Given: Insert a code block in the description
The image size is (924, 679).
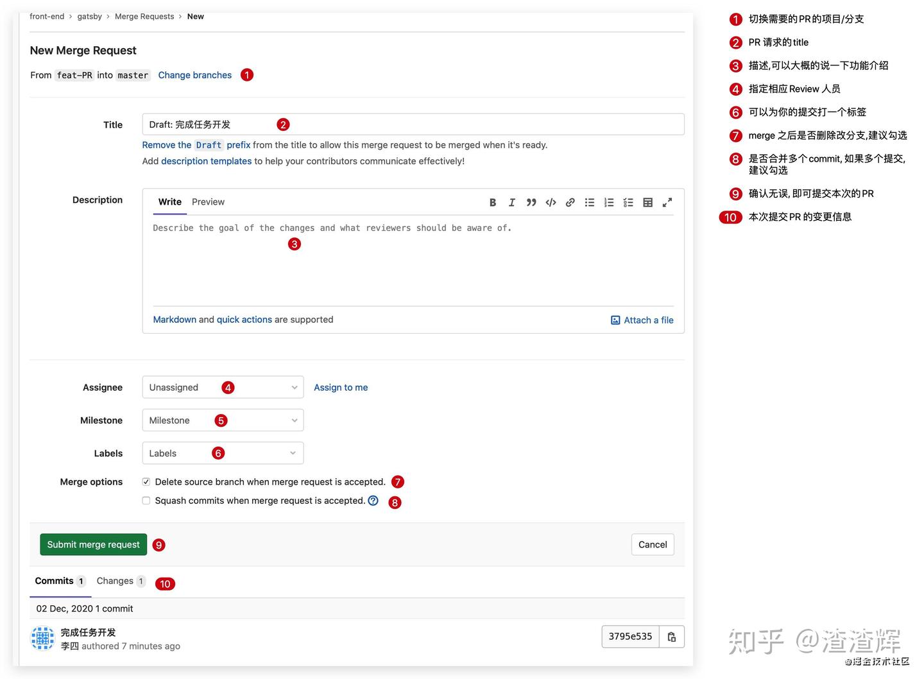Looking at the screenshot, I should (x=551, y=202).
